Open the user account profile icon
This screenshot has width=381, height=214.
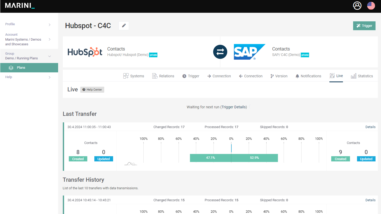coord(357,5)
